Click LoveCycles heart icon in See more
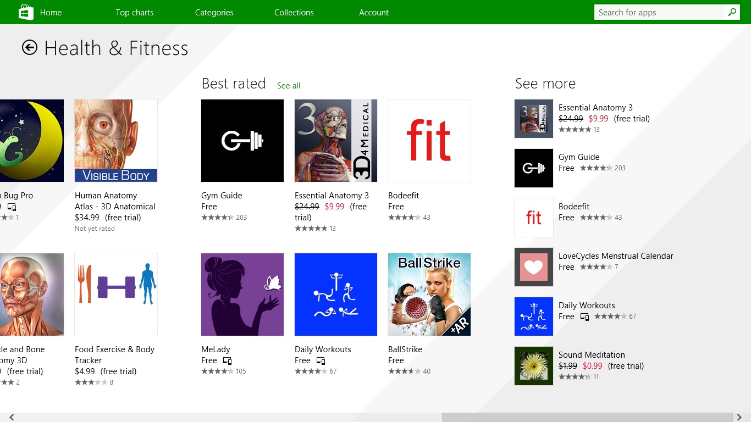 click(x=534, y=267)
